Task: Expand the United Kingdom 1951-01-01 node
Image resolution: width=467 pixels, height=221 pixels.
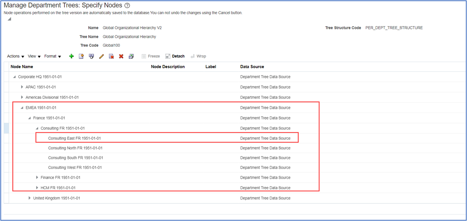Action: pos(30,198)
